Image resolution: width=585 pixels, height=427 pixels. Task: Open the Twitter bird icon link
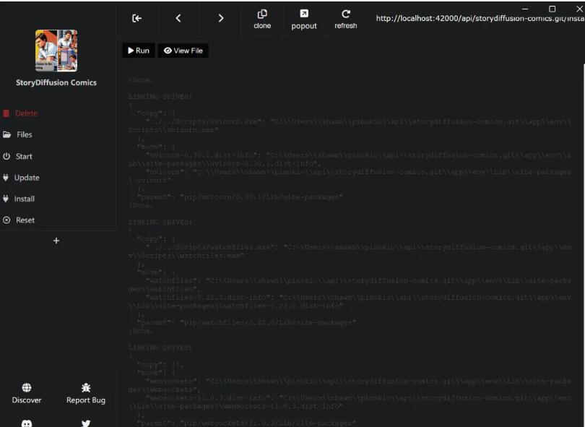86,423
